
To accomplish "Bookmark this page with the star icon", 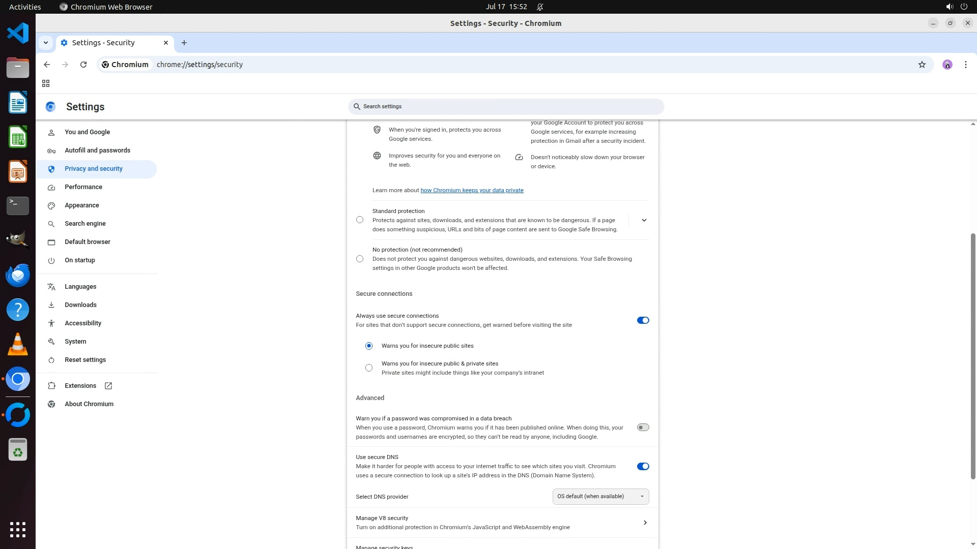I will [x=922, y=65].
